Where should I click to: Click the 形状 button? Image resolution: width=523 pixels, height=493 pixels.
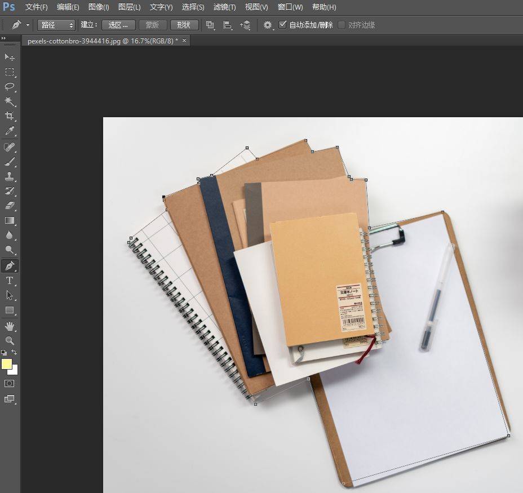pyautogui.click(x=184, y=25)
